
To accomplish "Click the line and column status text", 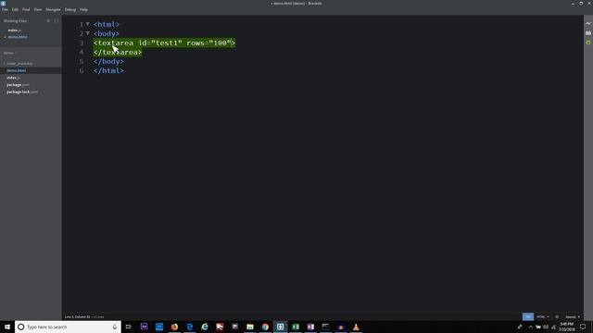I will (84, 316).
